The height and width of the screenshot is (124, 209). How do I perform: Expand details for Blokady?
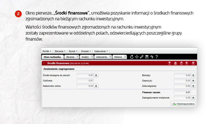pos(193,75)
